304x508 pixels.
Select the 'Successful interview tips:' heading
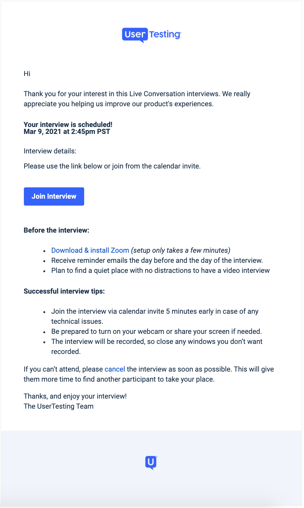pyautogui.click(x=64, y=291)
